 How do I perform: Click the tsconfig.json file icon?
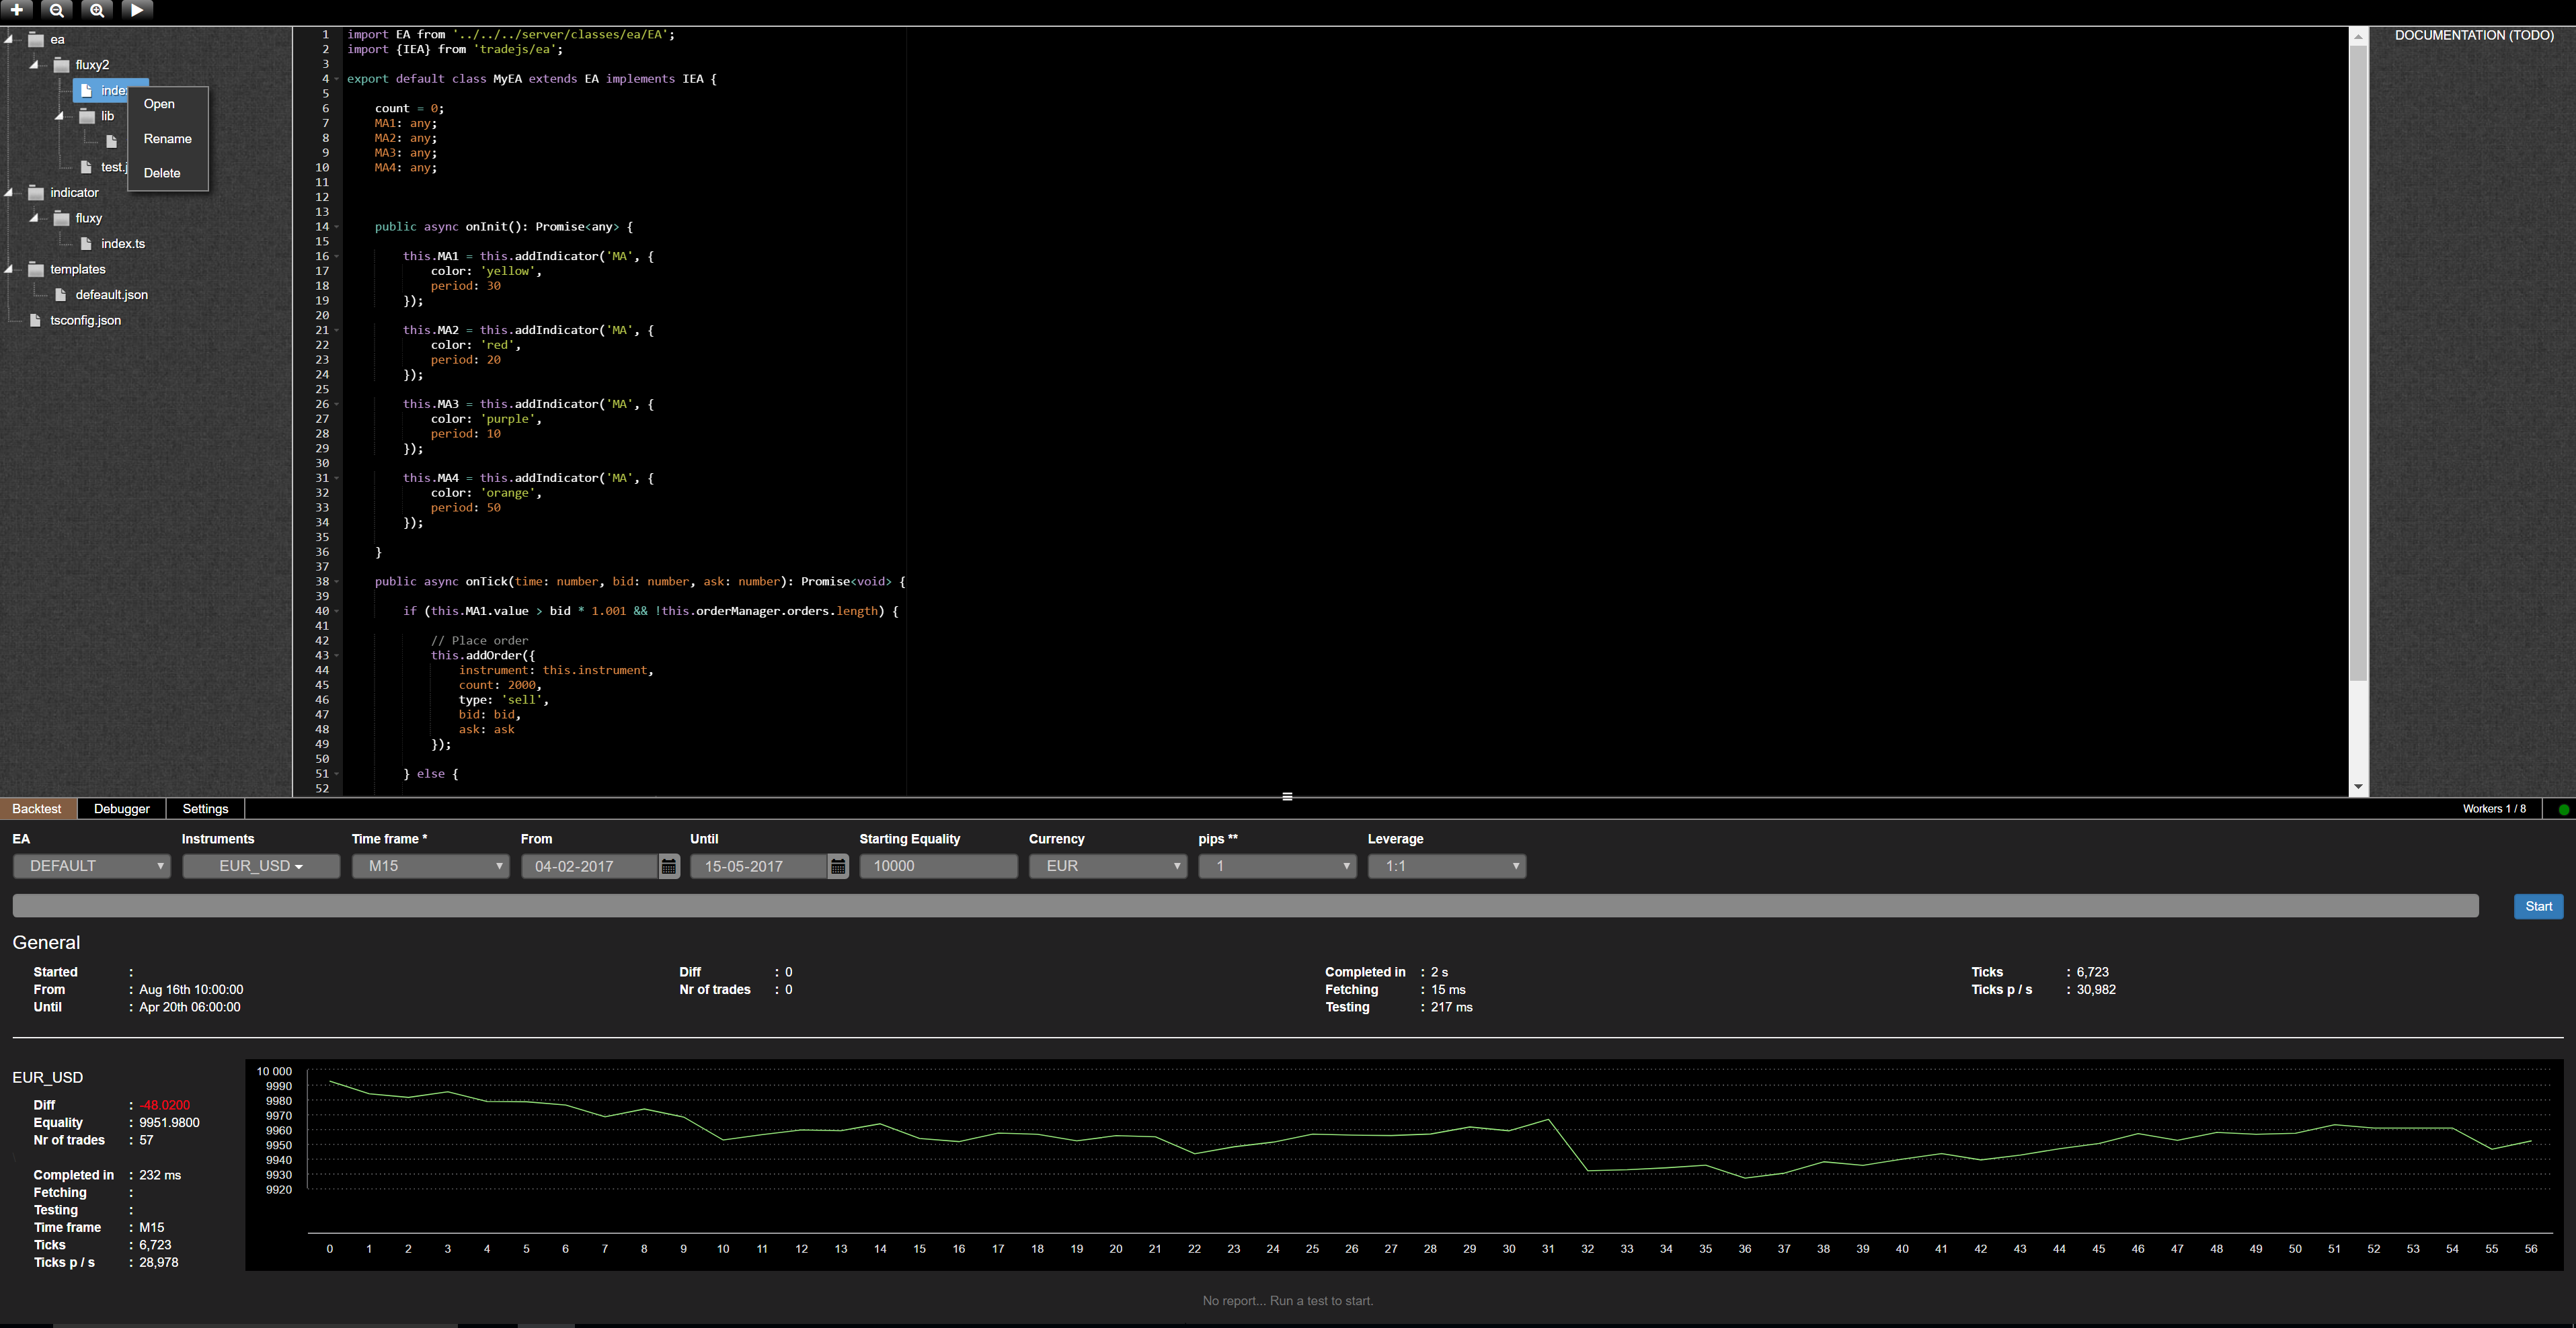[x=36, y=321]
